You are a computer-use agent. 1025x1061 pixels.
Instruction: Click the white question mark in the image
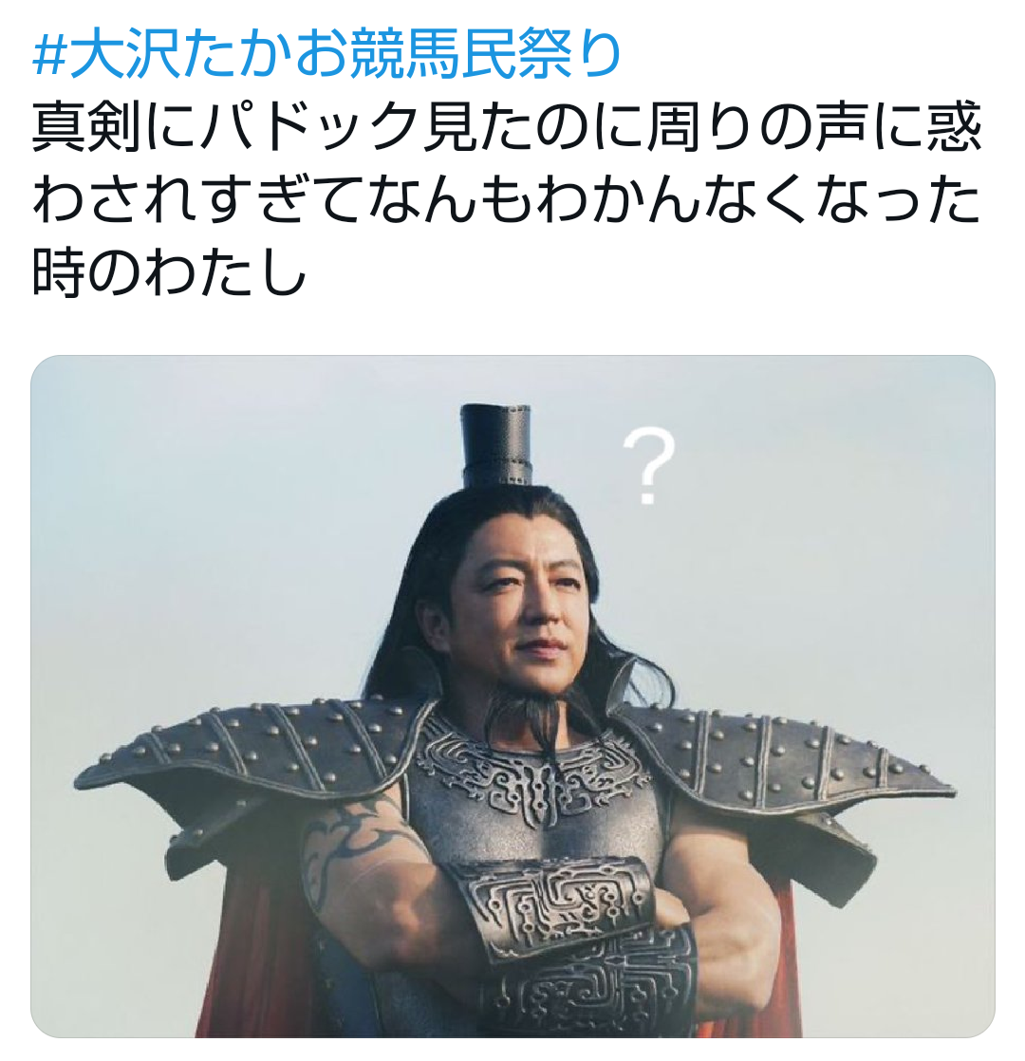pos(648,466)
